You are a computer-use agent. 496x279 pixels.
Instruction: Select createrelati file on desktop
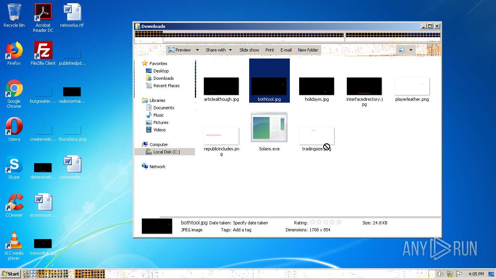(43, 133)
